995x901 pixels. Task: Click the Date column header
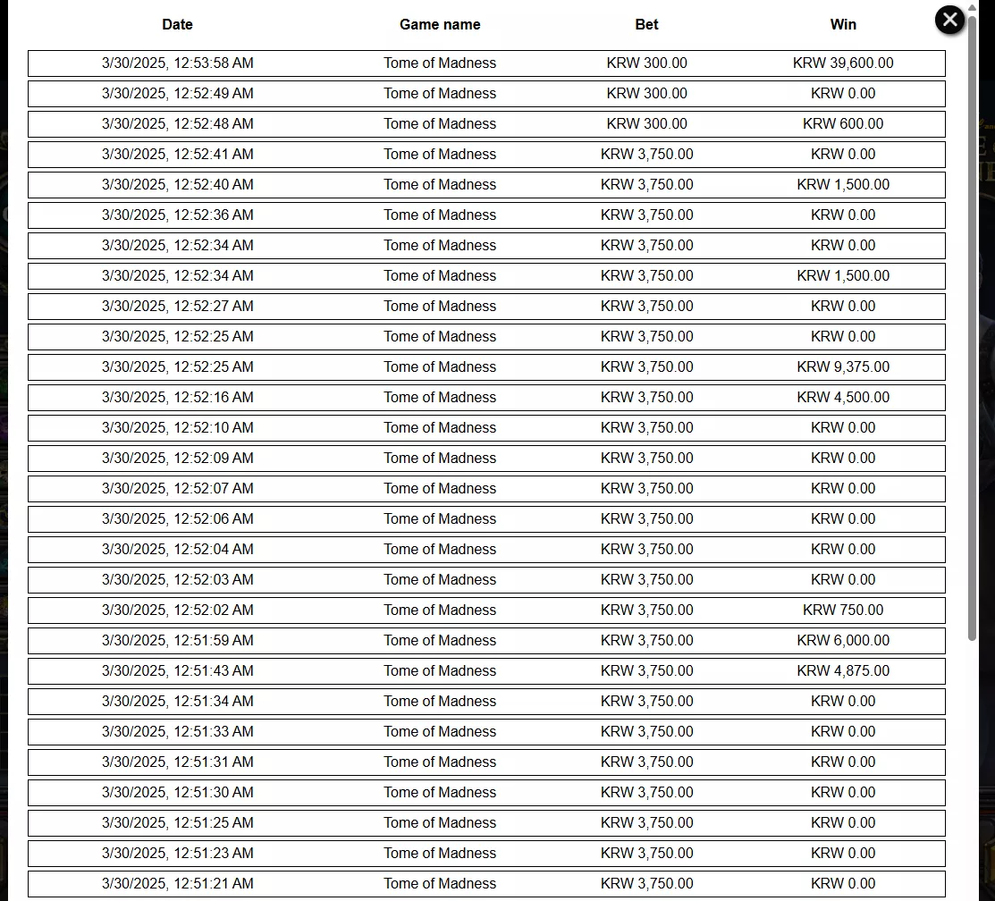pos(177,25)
